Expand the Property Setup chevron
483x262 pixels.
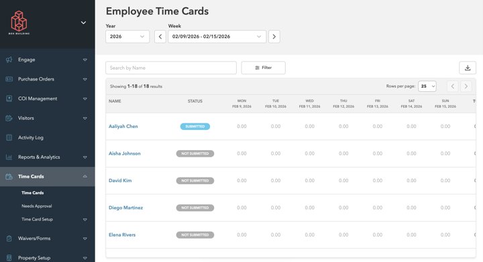point(85,258)
